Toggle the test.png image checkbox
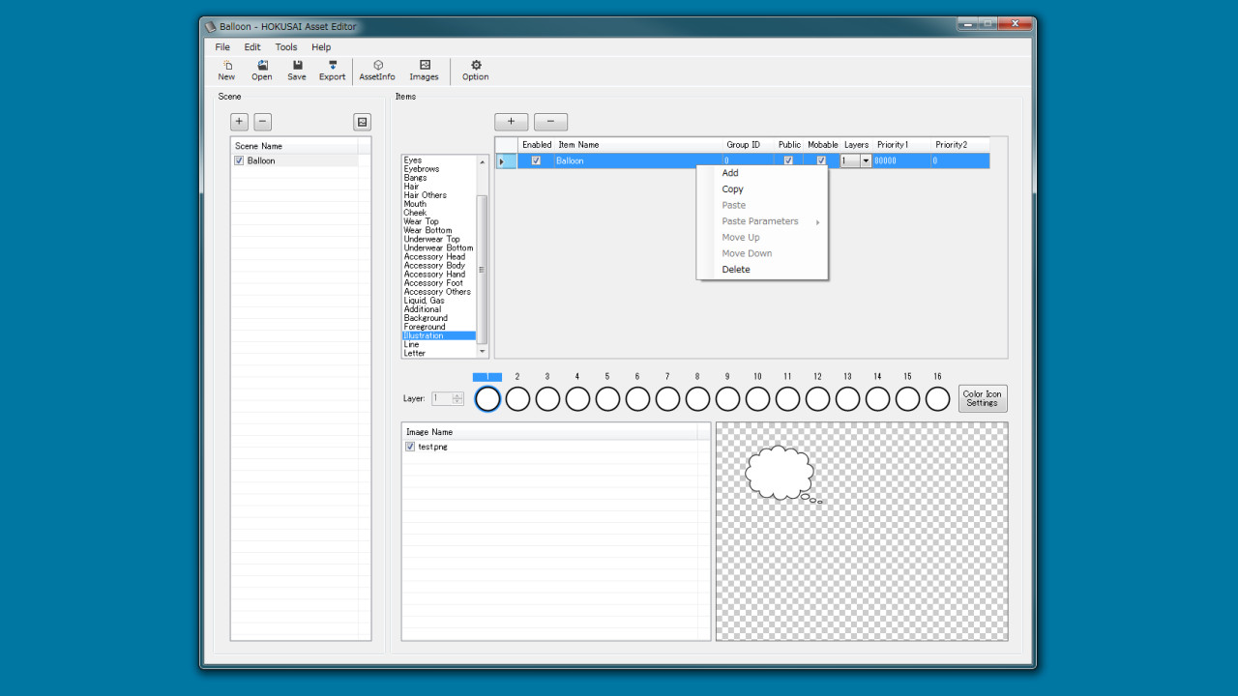This screenshot has width=1238, height=696. 410,447
